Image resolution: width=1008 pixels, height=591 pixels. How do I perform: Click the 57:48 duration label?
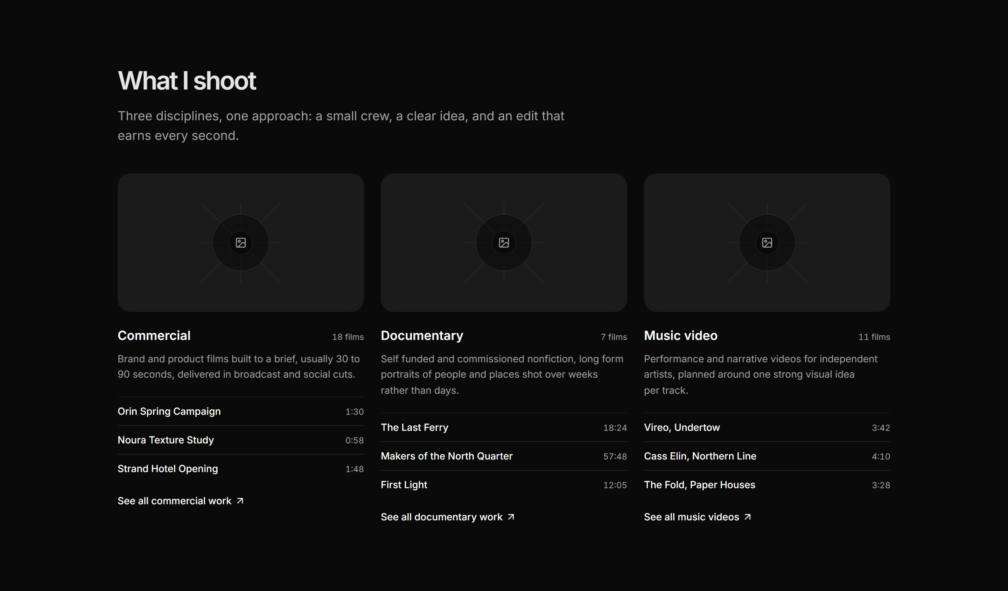(615, 456)
